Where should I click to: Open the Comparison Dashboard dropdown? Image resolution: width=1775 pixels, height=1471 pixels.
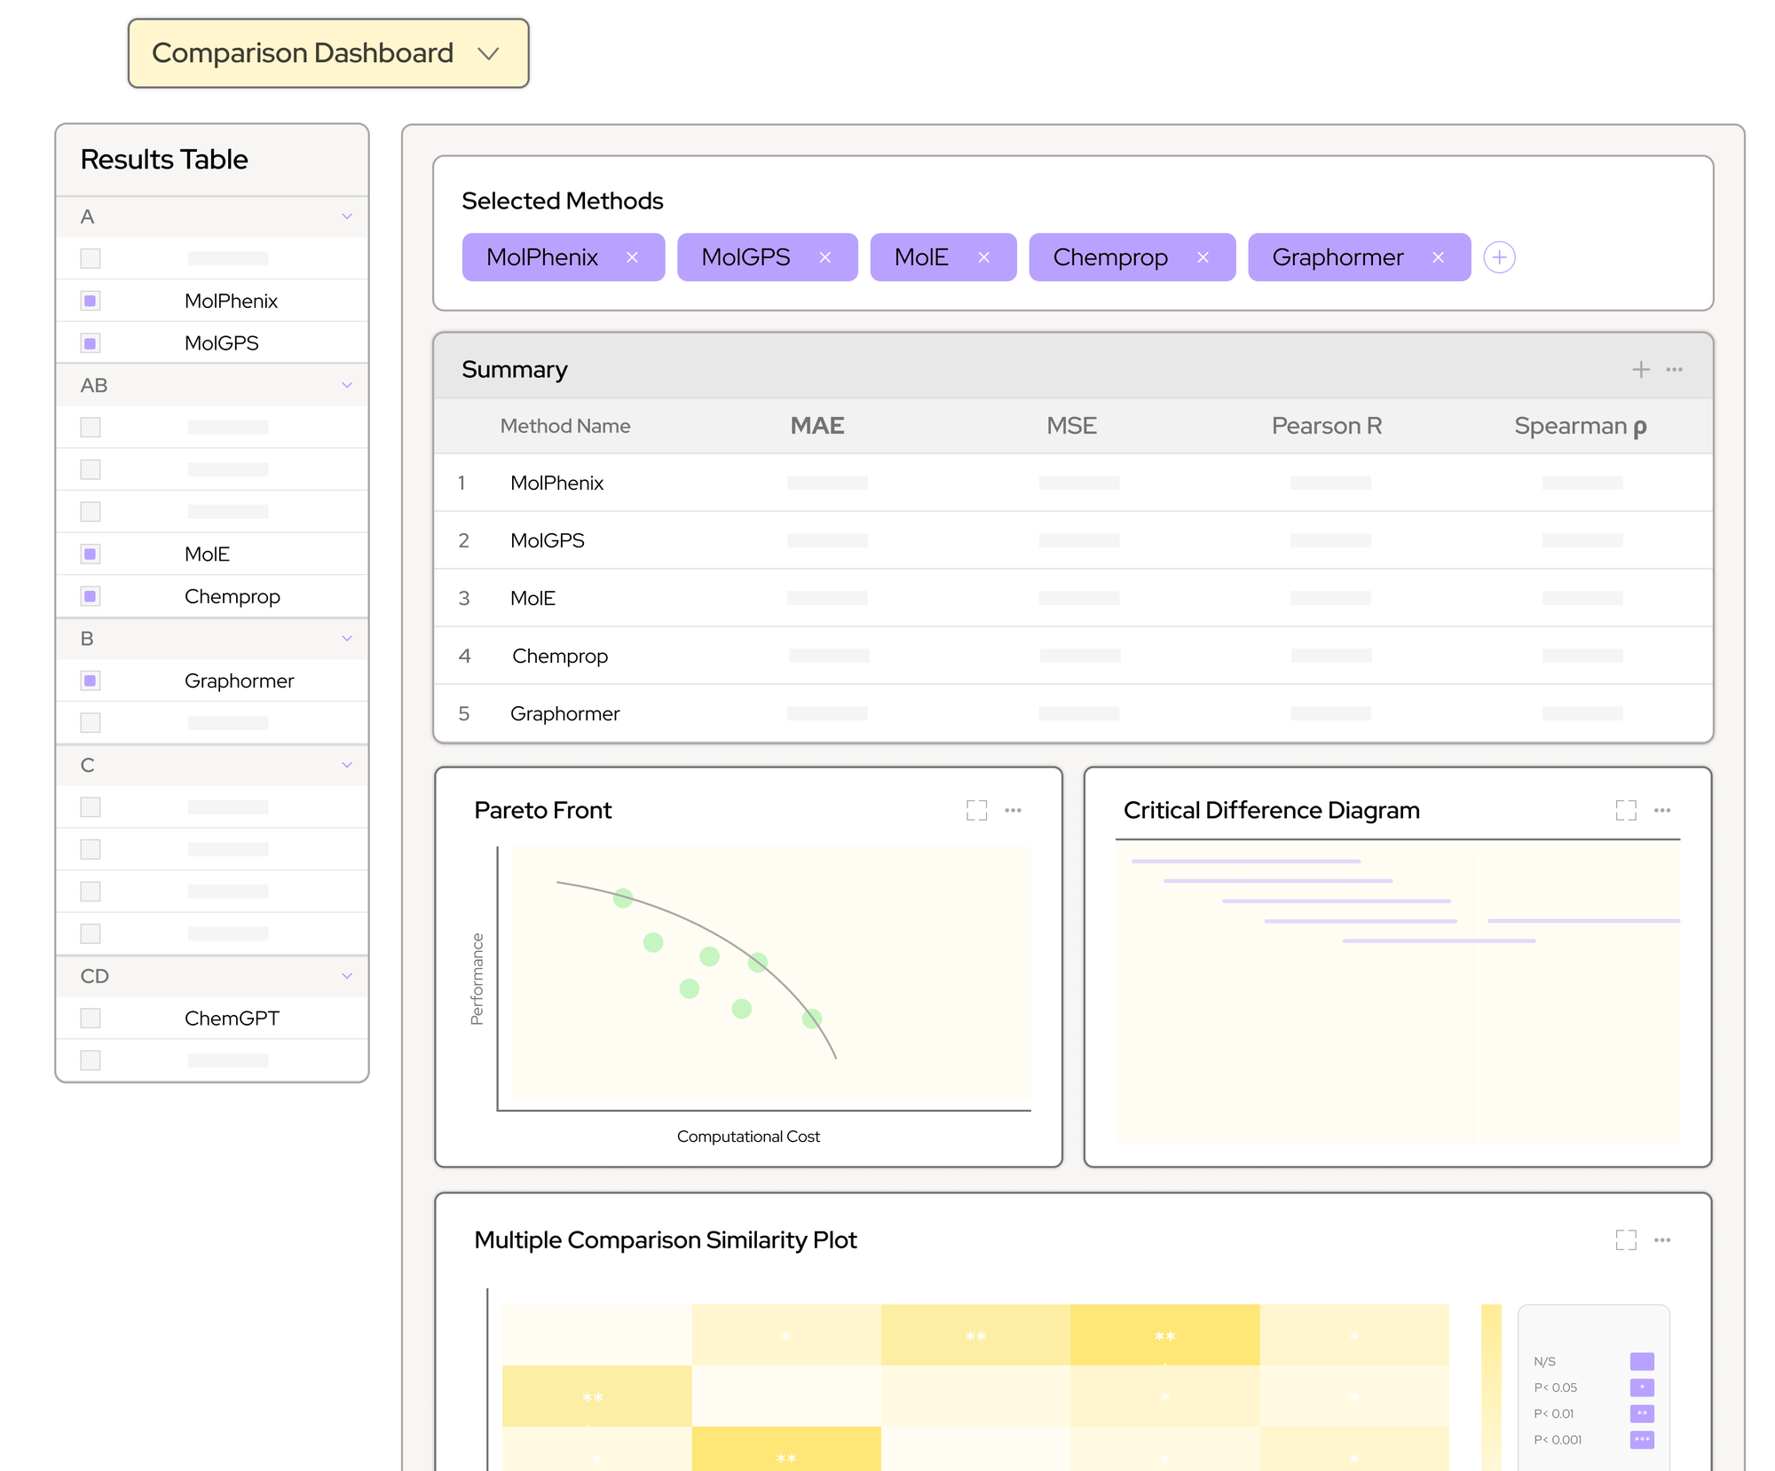point(328,53)
